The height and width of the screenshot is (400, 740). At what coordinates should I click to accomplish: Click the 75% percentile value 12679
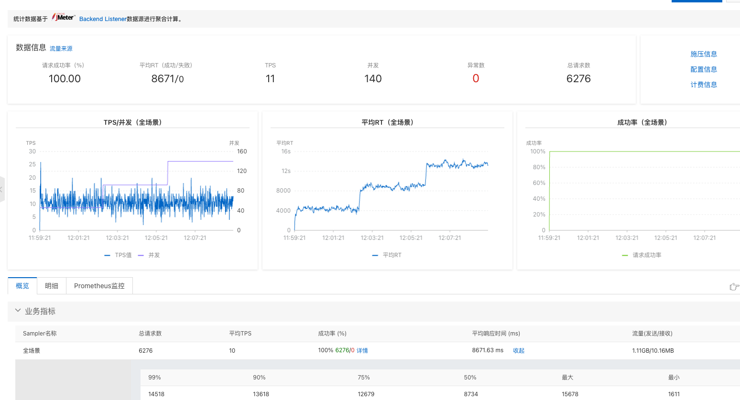366,394
